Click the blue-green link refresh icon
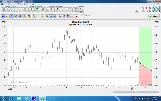The height and width of the screenshot is (101, 161). pos(137,11)
